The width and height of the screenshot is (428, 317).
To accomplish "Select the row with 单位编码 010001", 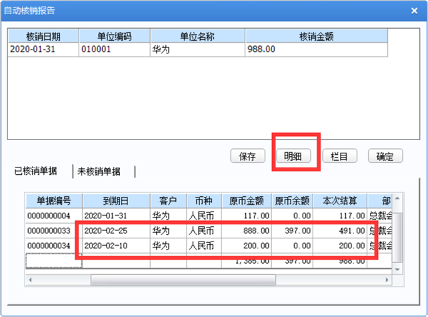I will (x=198, y=49).
